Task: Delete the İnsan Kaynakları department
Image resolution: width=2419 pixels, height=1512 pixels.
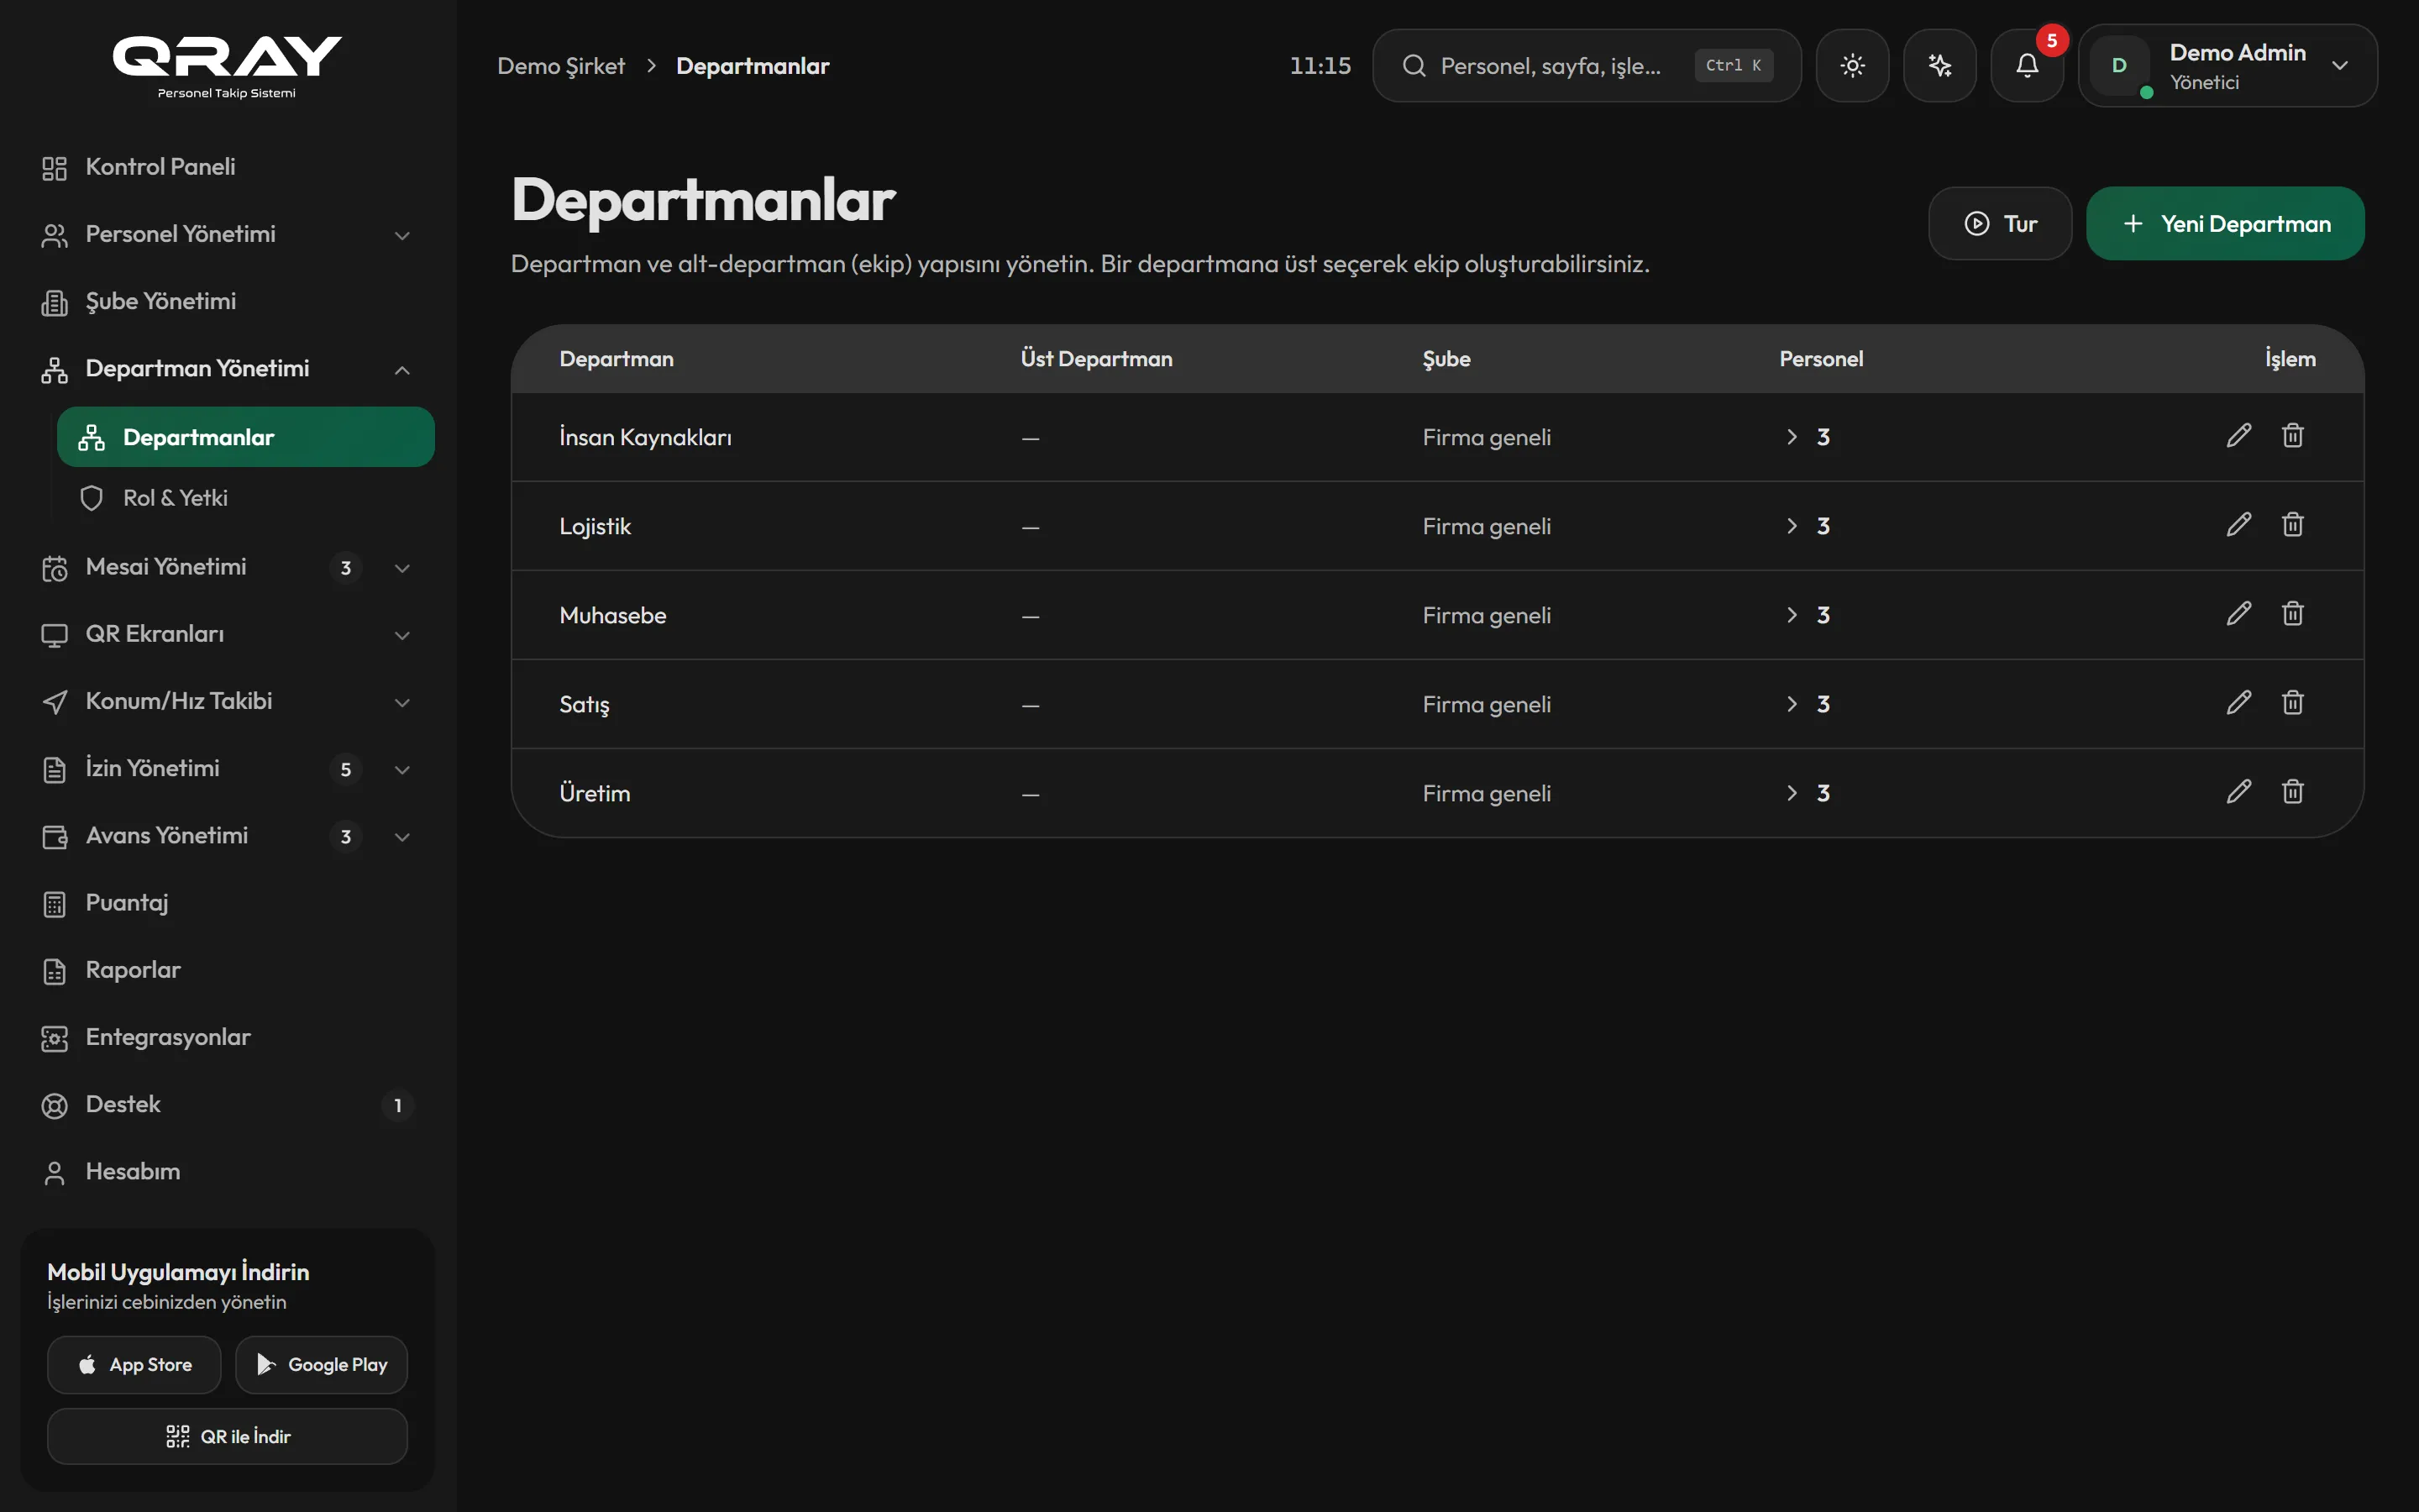Action: tap(2293, 436)
